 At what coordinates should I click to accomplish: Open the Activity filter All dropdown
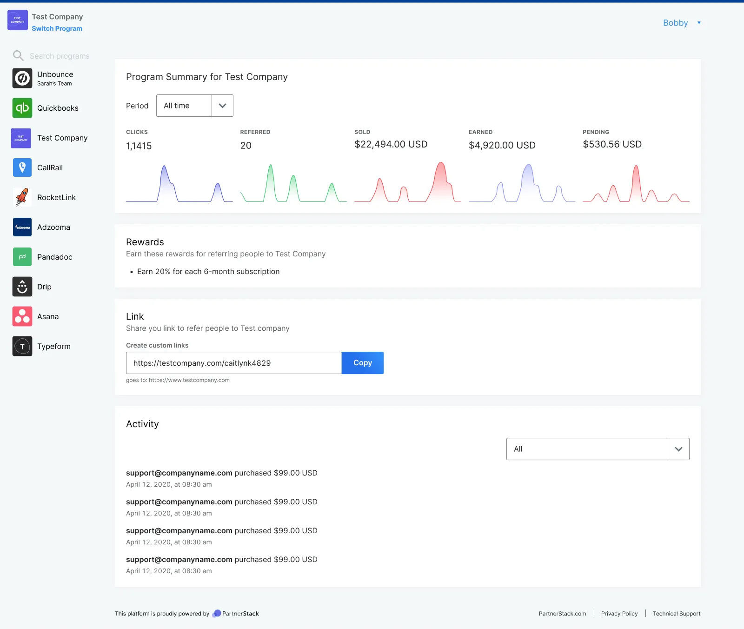coord(598,449)
